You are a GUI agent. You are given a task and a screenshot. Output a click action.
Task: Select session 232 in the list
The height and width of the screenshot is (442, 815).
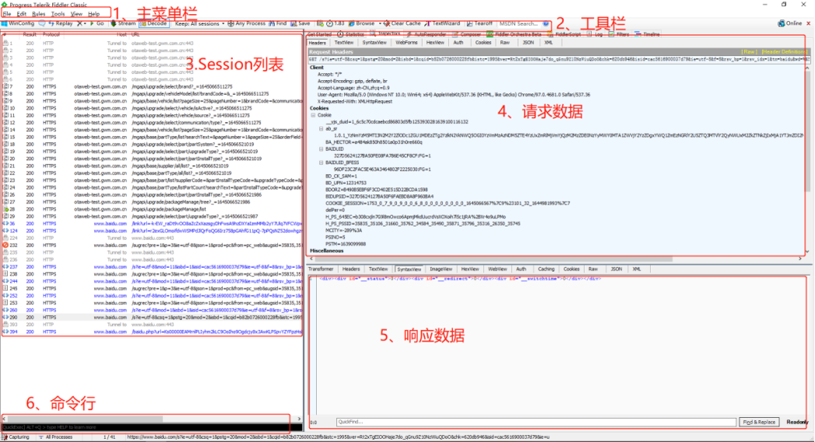pyautogui.click(x=152, y=245)
